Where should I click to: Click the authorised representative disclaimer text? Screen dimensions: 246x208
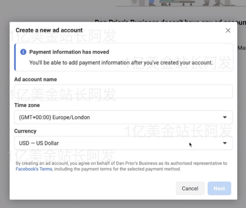(121, 166)
